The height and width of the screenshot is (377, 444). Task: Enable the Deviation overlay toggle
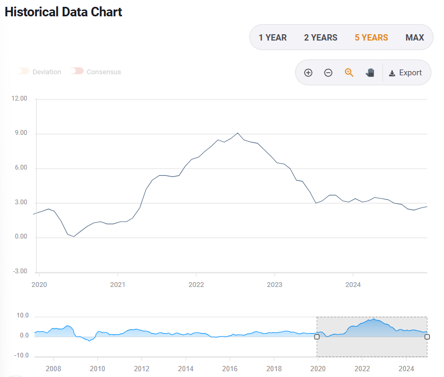click(24, 71)
